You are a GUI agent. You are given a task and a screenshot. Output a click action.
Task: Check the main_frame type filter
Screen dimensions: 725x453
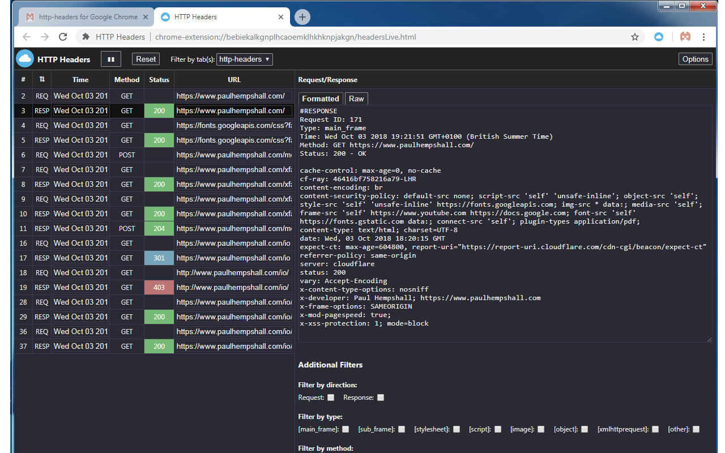click(346, 429)
